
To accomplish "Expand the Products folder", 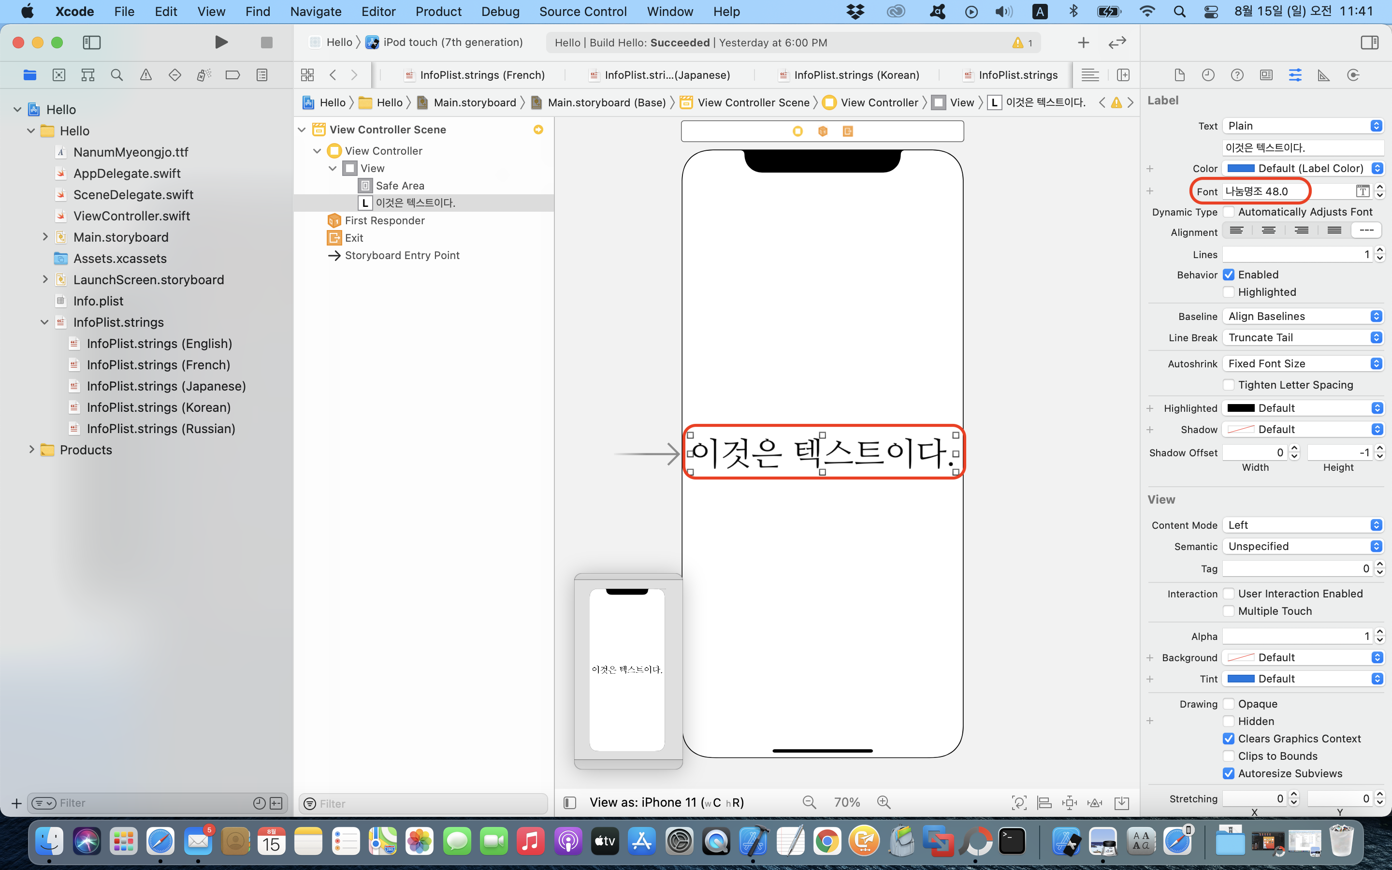I will pyautogui.click(x=31, y=450).
